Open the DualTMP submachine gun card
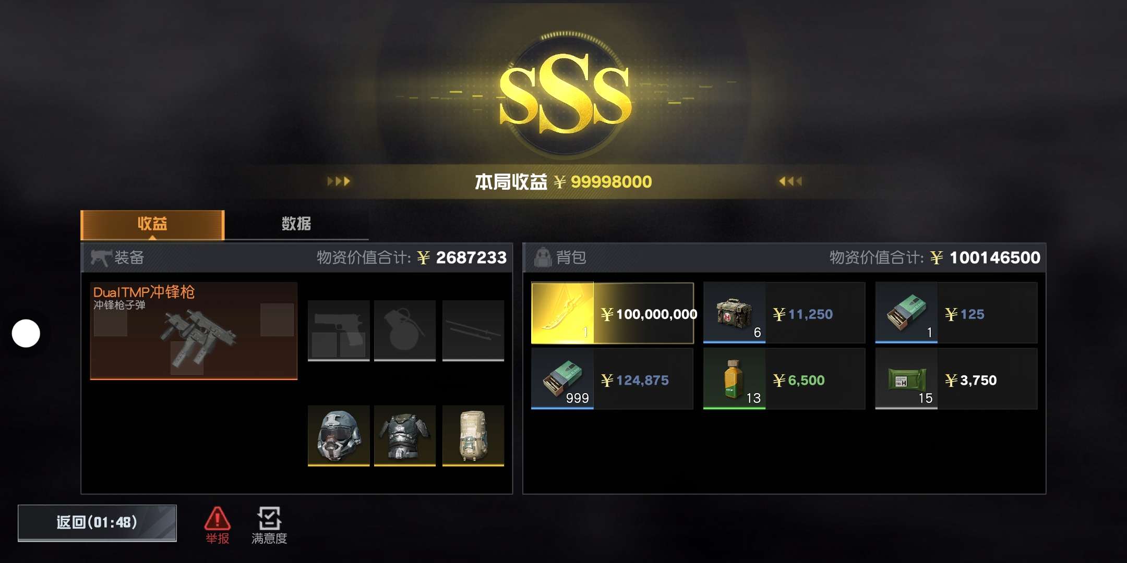Image resolution: width=1127 pixels, height=563 pixels. pyautogui.click(x=194, y=331)
